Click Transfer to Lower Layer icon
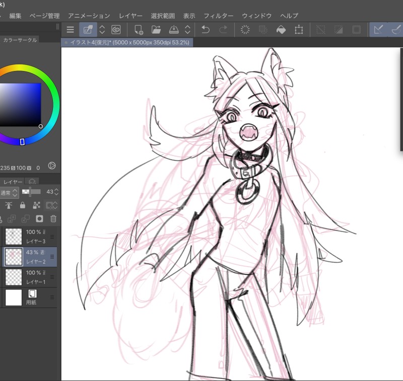The image size is (403, 381). coord(12,219)
